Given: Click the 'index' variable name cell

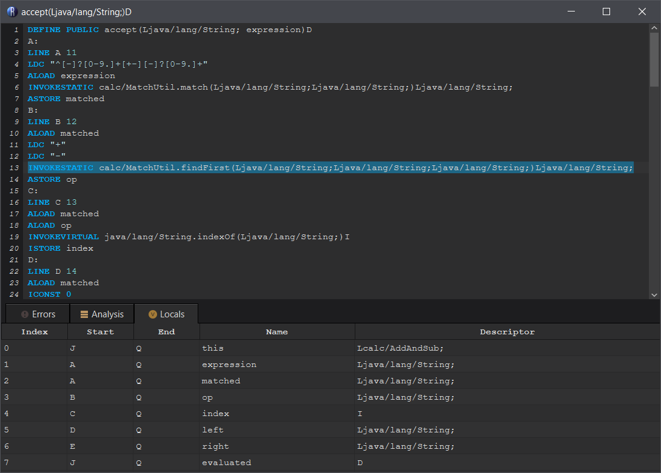Looking at the screenshot, I should [215, 414].
